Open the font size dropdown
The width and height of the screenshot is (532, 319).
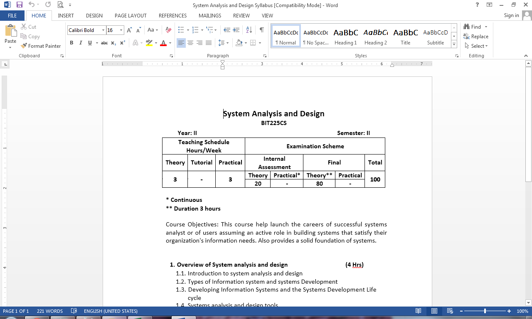[x=121, y=30]
